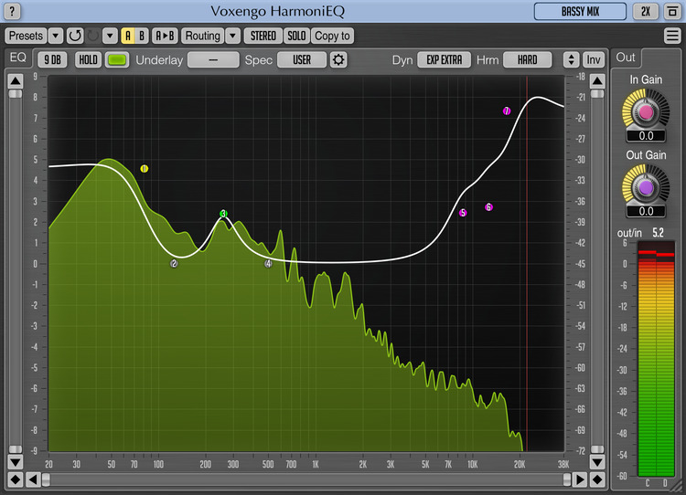The height and width of the screenshot is (495, 686).
Task: Click the up arrow of left vertical scrollbar
Action: click(x=16, y=80)
